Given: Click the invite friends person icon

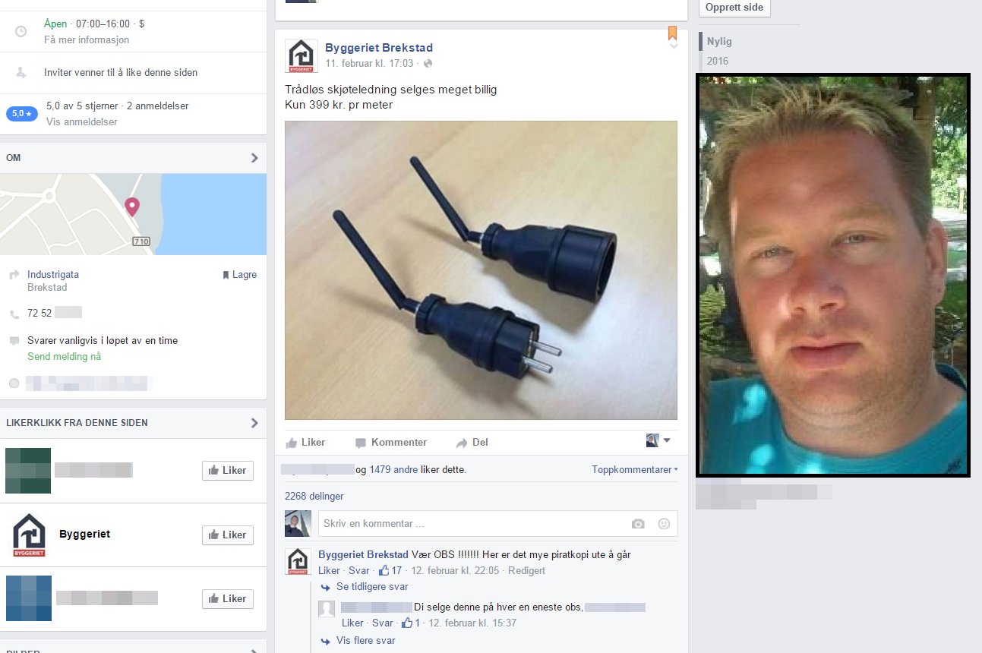Looking at the screenshot, I should tap(21, 73).
